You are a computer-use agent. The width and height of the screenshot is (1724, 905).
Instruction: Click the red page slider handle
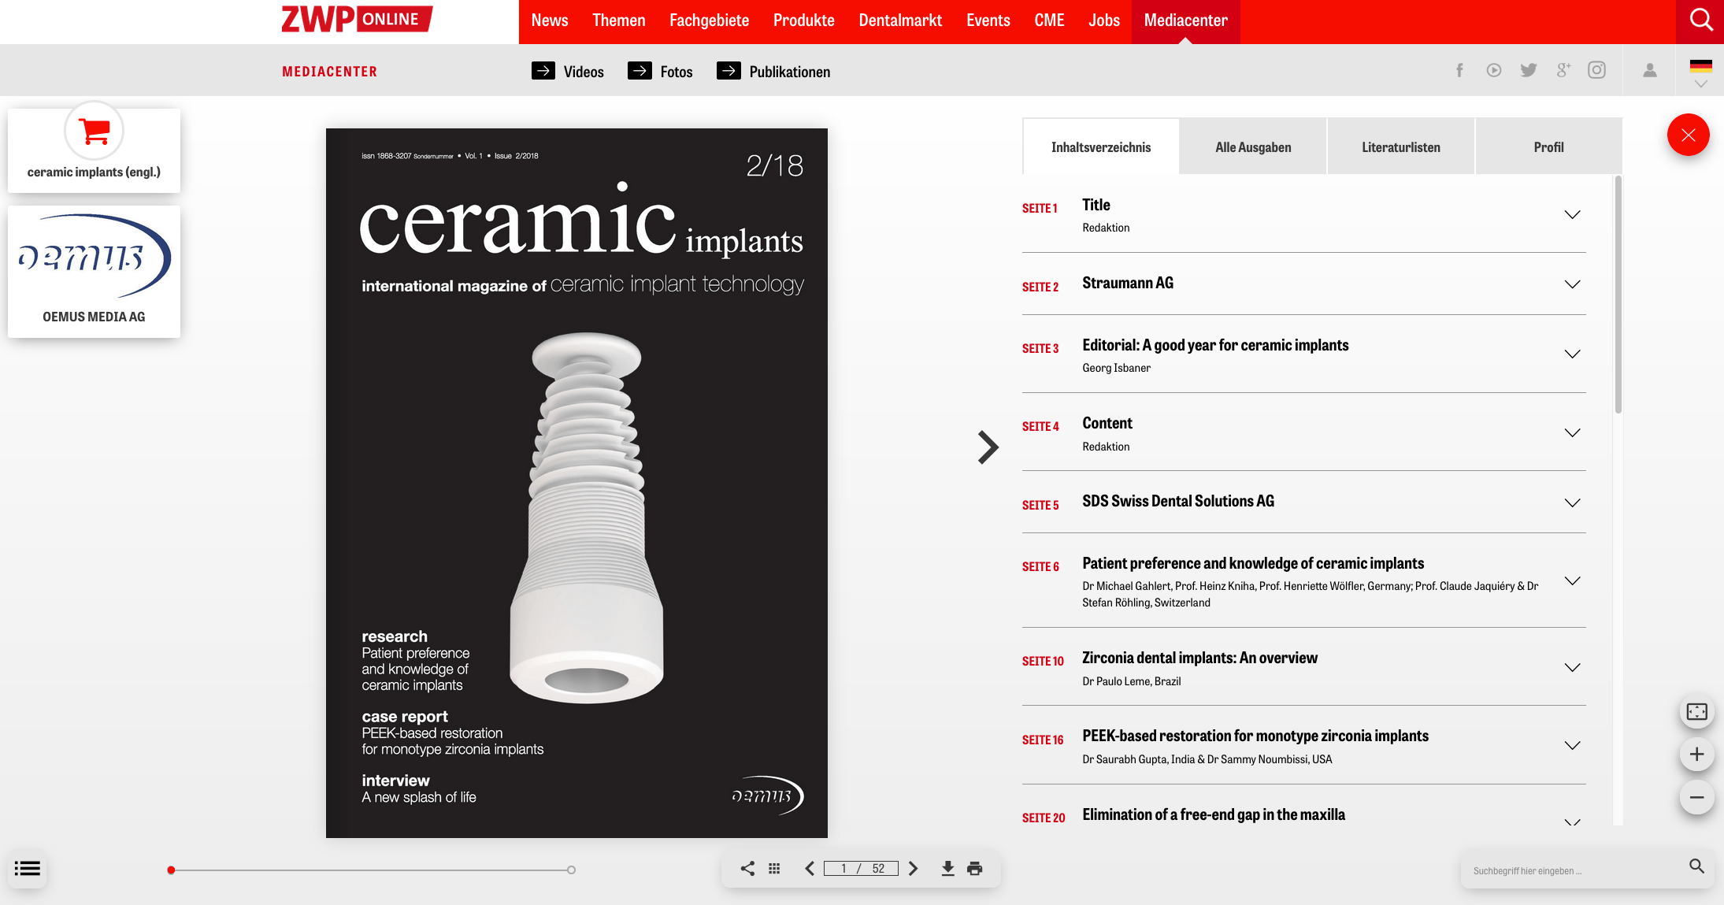click(x=171, y=870)
